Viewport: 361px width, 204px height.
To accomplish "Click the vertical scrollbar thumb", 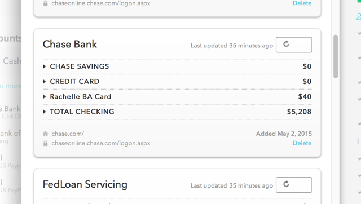I will [x=336, y=56].
